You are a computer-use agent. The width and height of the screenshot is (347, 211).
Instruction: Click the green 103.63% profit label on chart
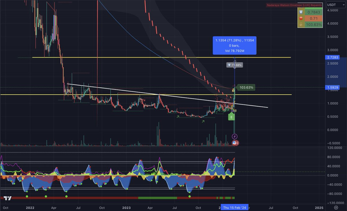246,87
